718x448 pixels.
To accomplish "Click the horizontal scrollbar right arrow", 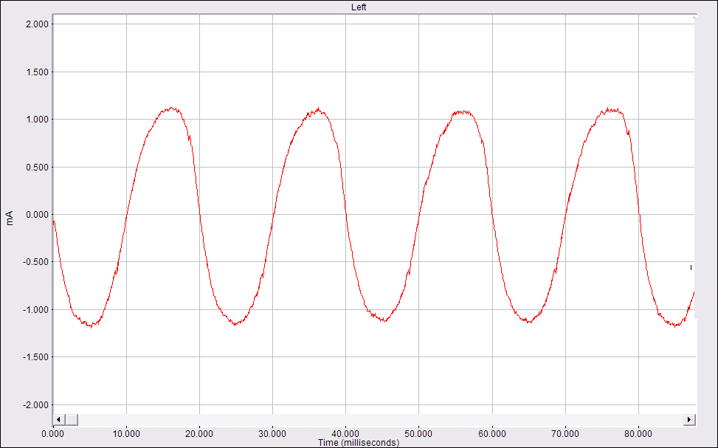I will click(x=690, y=420).
